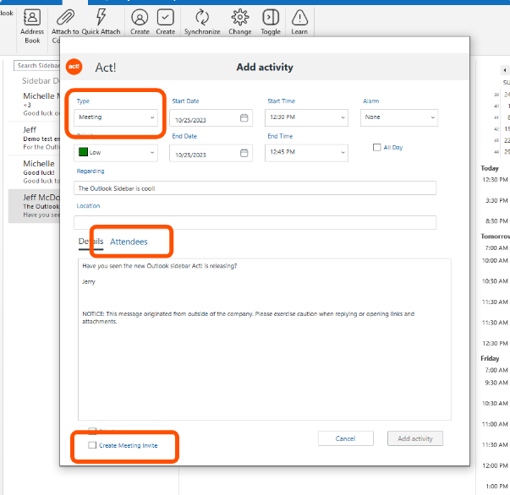The width and height of the screenshot is (510, 495).
Task: Click the Regarding text field
Action: pyautogui.click(x=255, y=188)
